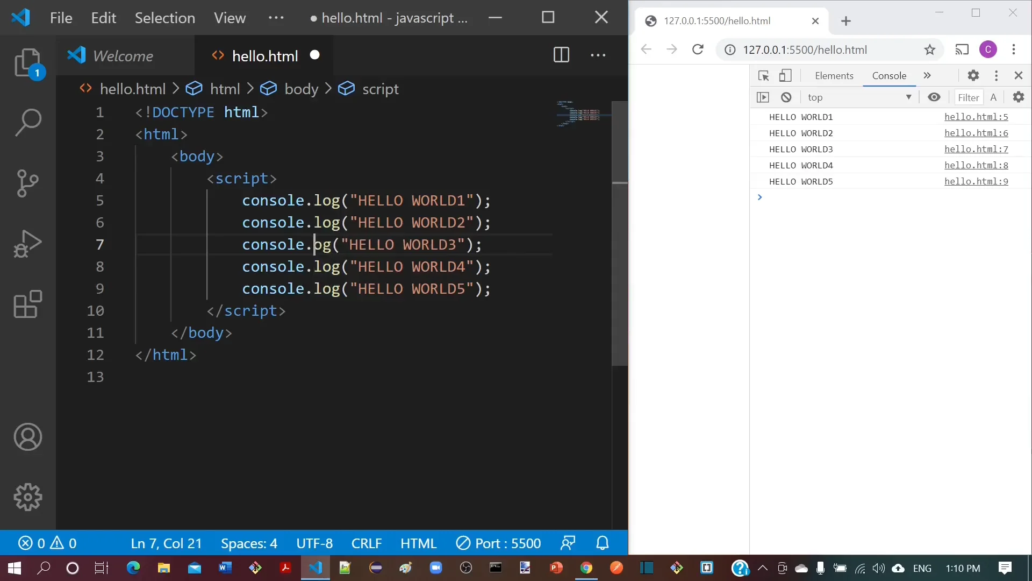Clear the console with the block icon
The width and height of the screenshot is (1032, 581).
coord(786,97)
